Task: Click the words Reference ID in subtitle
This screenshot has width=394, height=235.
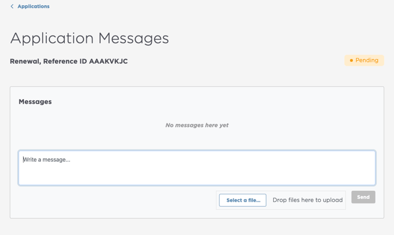Action: (x=65, y=61)
